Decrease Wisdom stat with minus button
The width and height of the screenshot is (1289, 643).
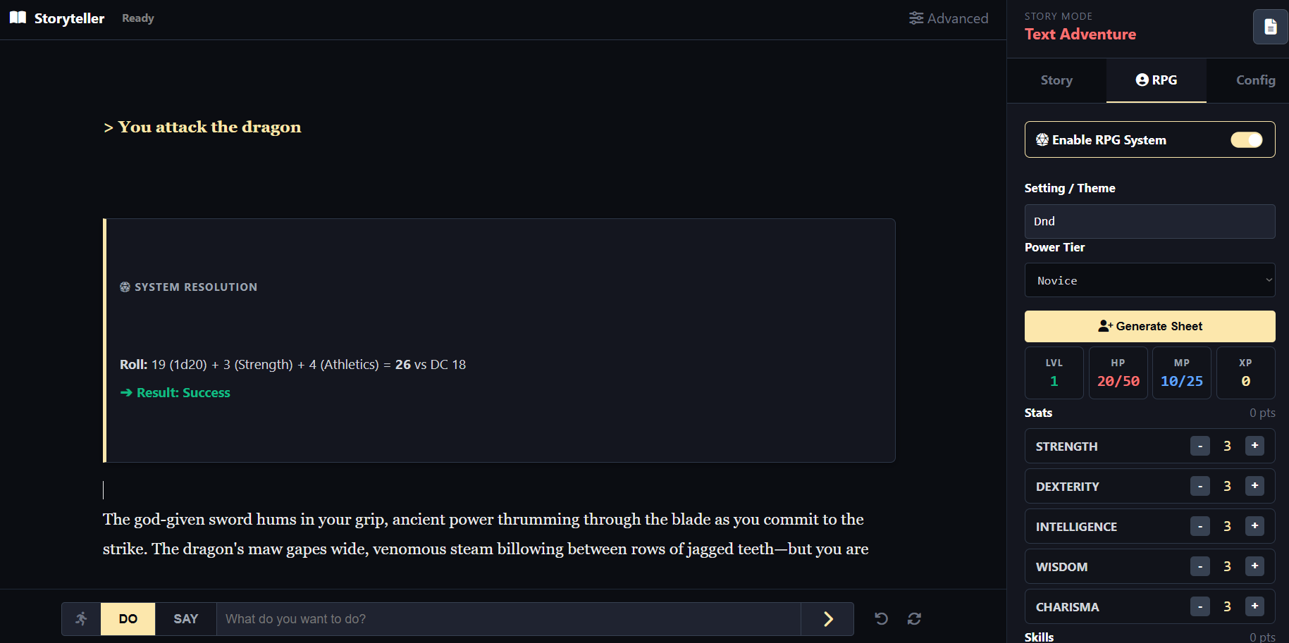tap(1199, 566)
